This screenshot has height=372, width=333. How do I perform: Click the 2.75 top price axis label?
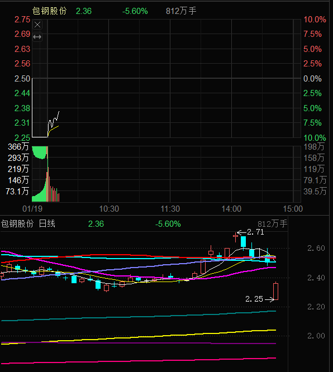tap(22, 20)
